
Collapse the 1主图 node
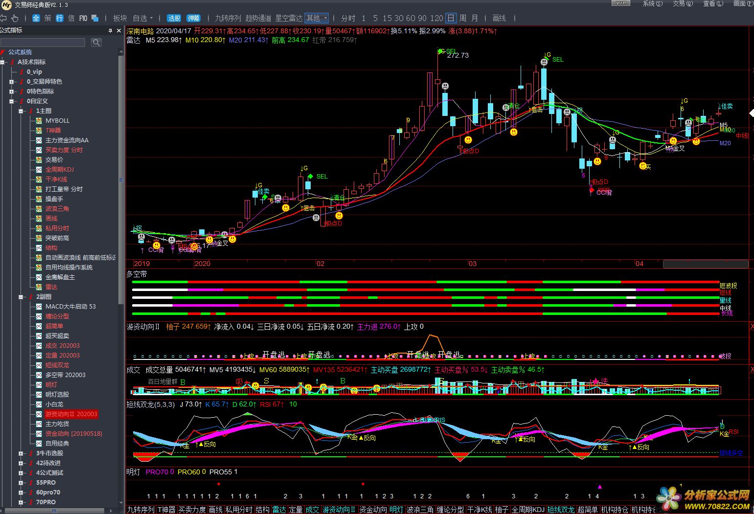21,111
